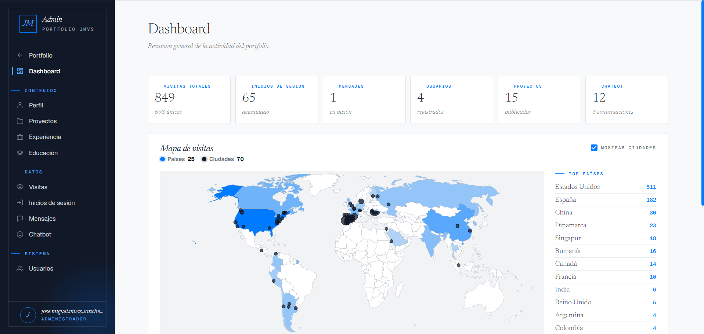Click the dark Ciudades legend dot

(x=204, y=159)
